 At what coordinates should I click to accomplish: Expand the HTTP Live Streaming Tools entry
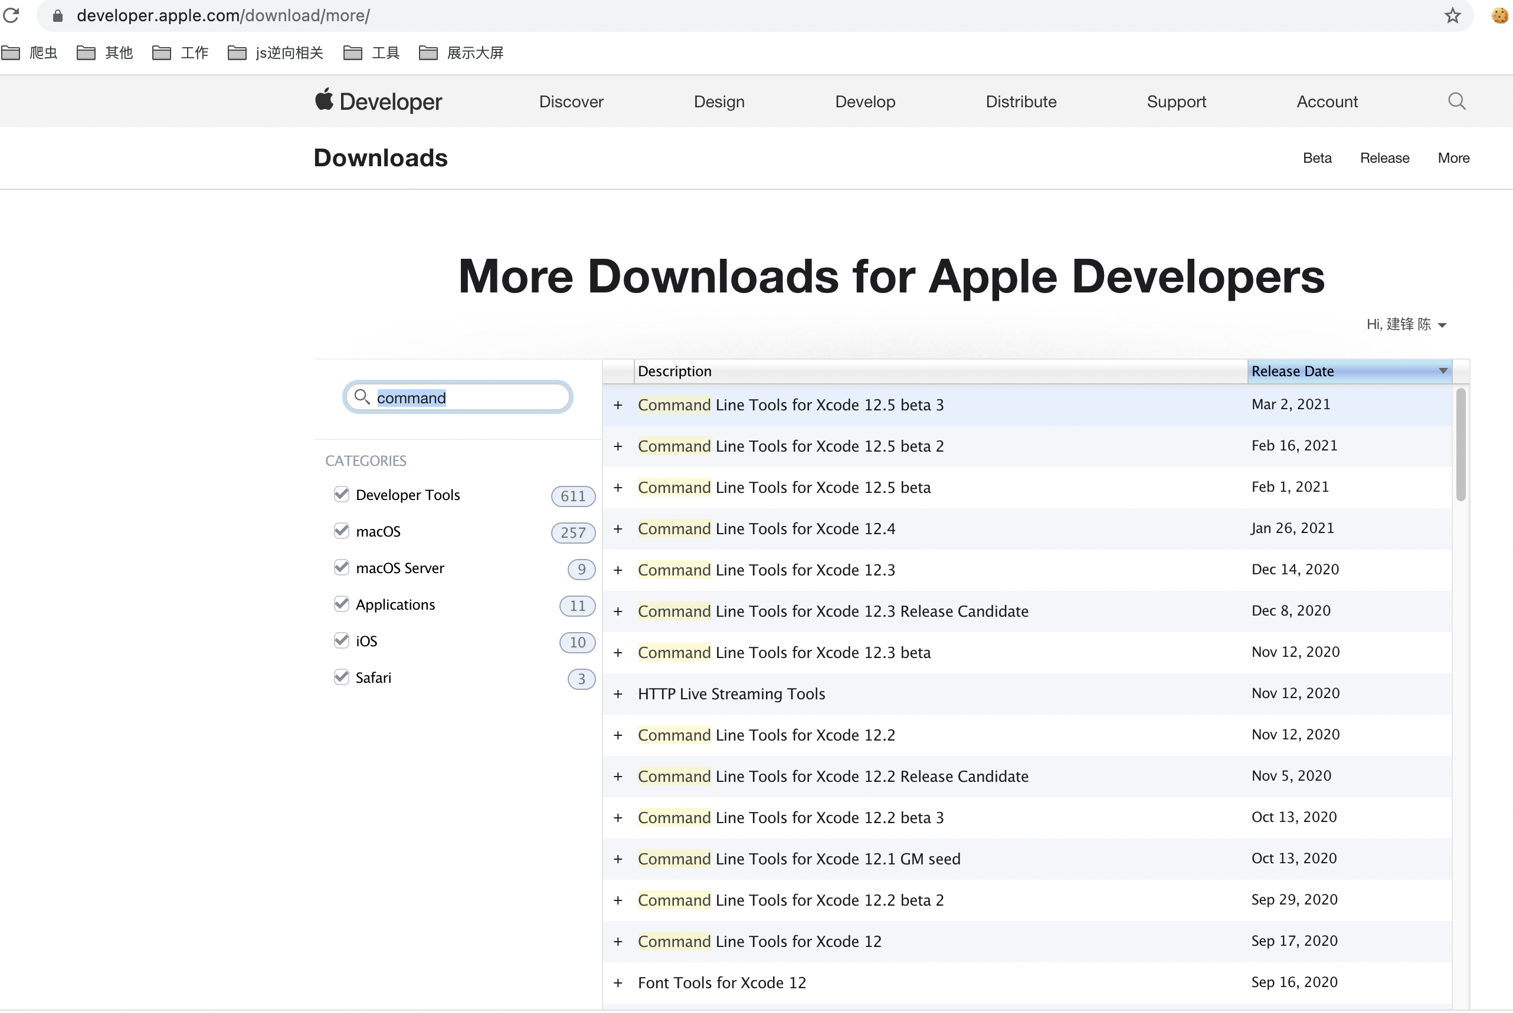coord(618,694)
